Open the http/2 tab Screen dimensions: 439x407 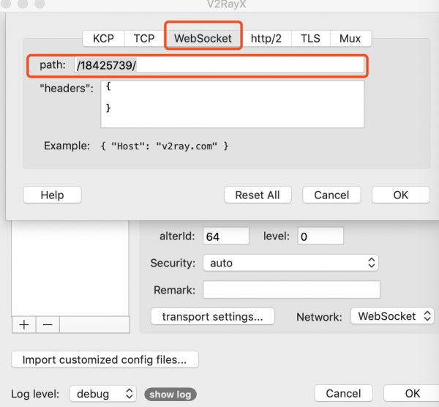[x=266, y=38]
